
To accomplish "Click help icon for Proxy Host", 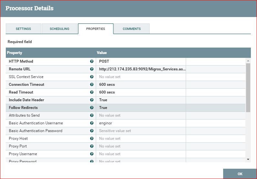I will [92, 139].
